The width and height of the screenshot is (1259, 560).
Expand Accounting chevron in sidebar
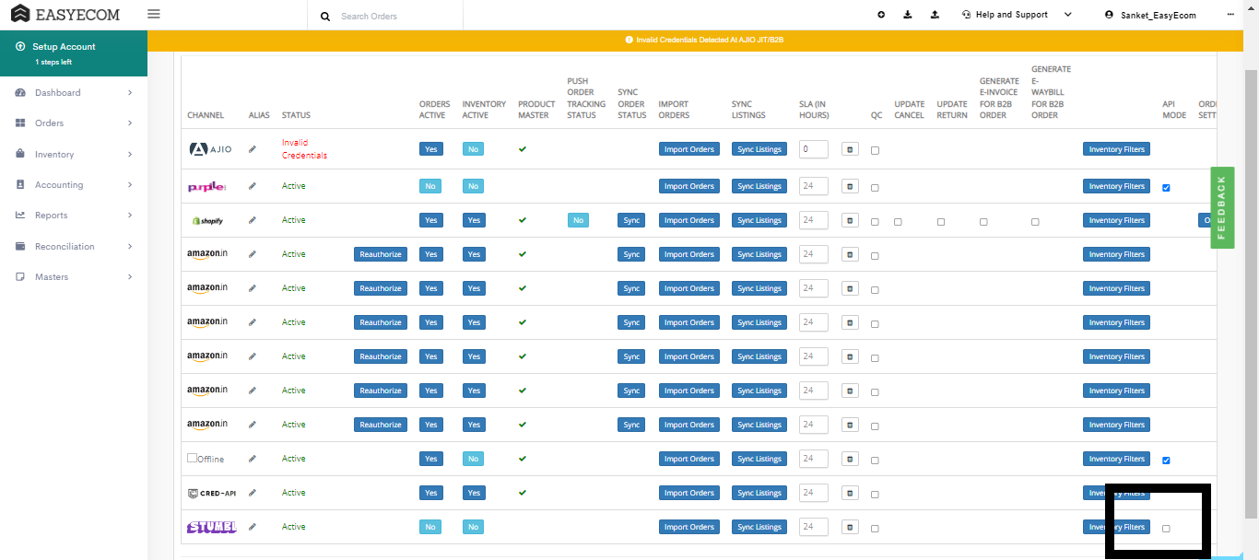[130, 185]
